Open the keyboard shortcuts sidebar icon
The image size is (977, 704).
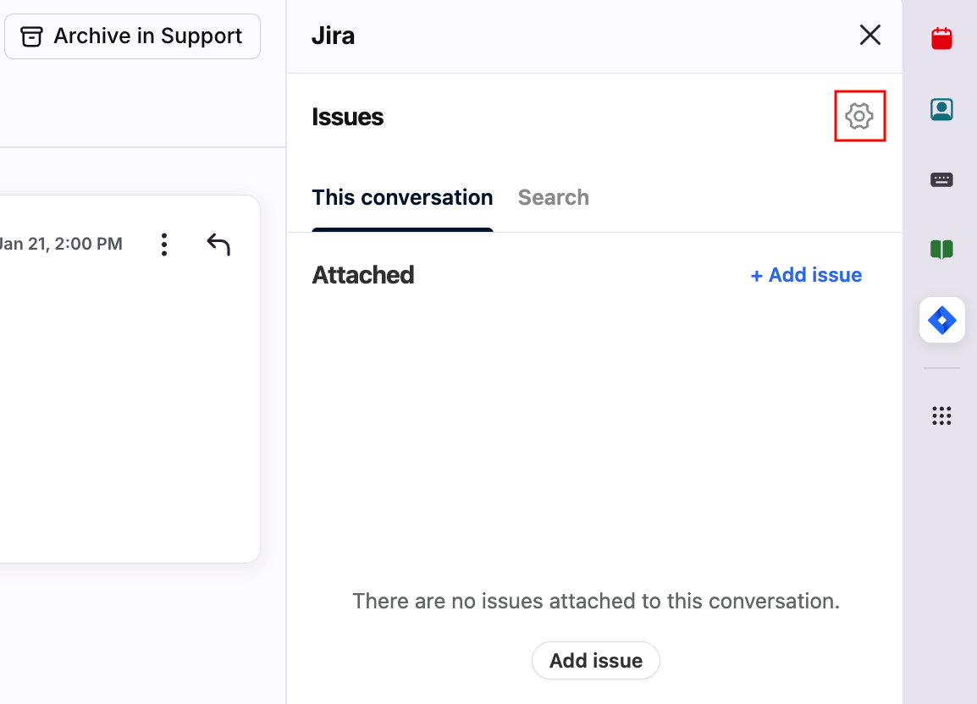941,179
